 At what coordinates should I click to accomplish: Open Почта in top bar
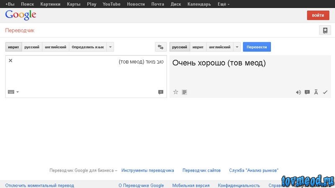tap(158, 4)
